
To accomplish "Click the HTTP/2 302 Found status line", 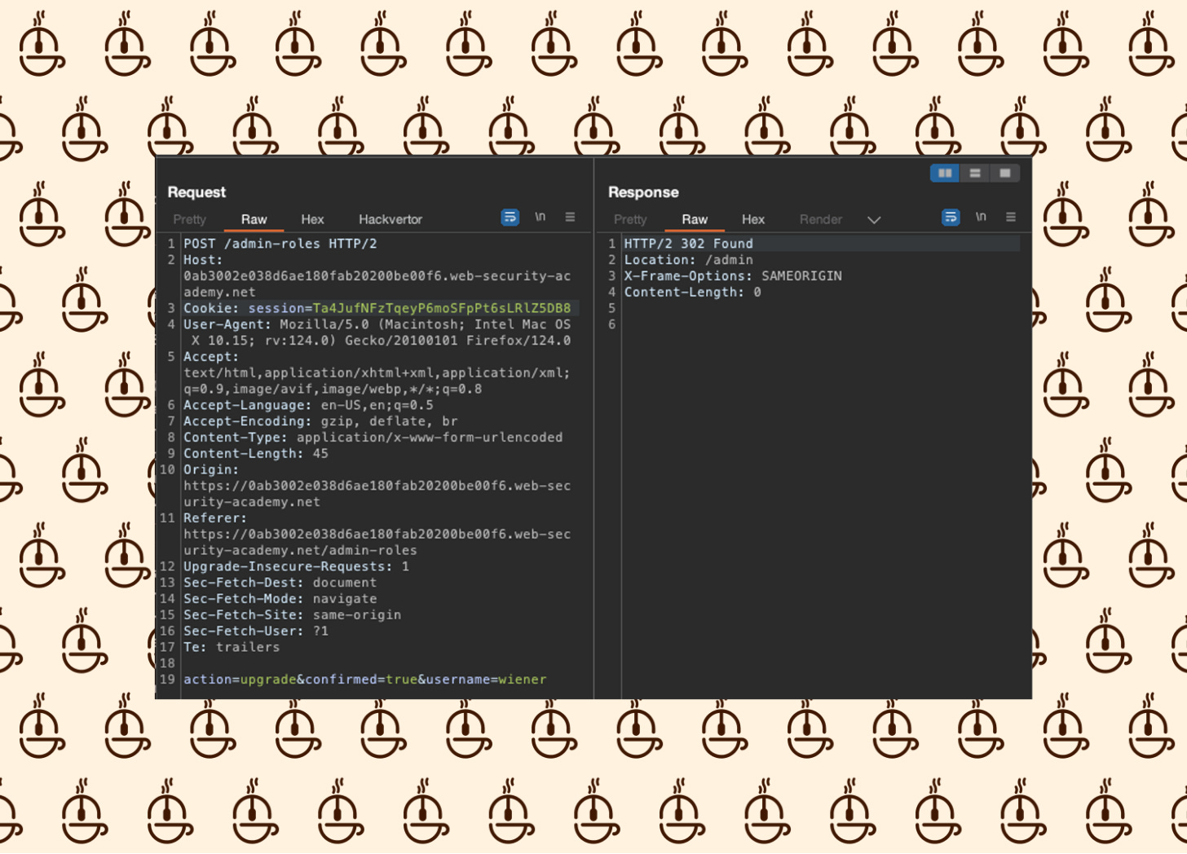I will (x=689, y=244).
